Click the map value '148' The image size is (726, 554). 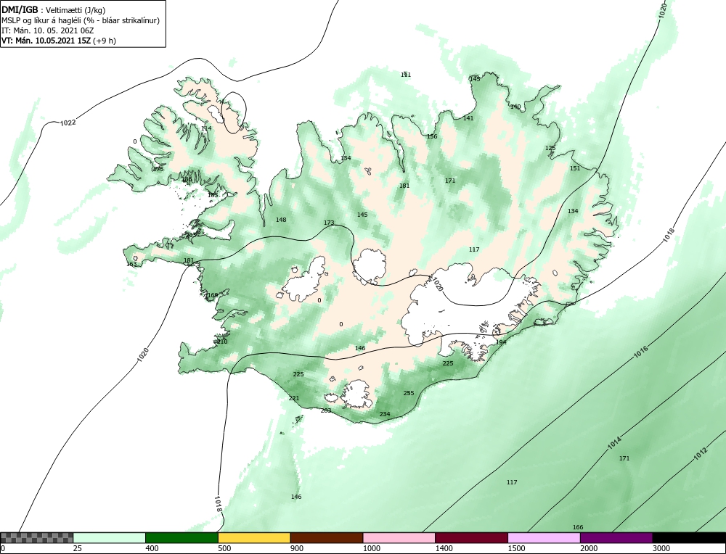tap(281, 220)
